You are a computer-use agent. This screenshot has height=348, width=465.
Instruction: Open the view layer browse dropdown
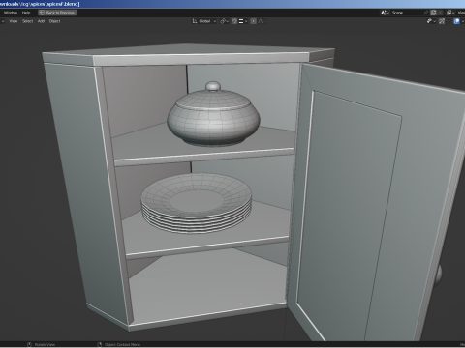click(x=450, y=13)
